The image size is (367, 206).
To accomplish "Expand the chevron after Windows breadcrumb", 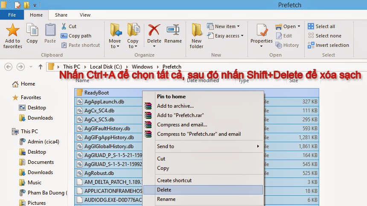I will pyautogui.click(x=158, y=67).
